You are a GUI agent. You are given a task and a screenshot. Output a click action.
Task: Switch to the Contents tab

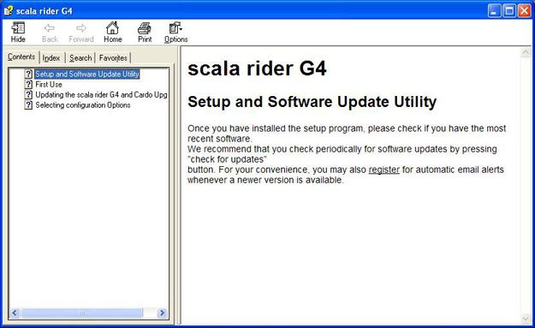pyautogui.click(x=21, y=57)
